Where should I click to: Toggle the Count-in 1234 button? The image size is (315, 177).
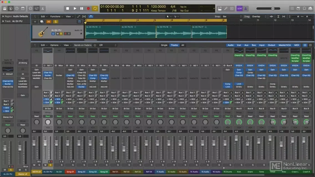coord(239,8)
